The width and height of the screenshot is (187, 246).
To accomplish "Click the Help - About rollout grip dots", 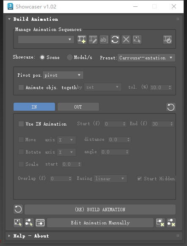I will click(x=178, y=236).
